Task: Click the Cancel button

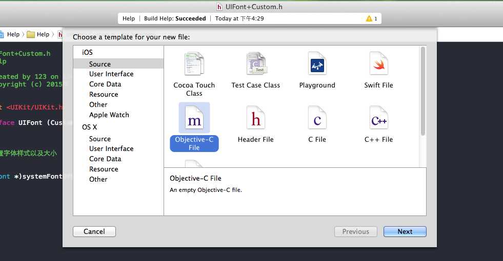Action: tap(94, 231)
